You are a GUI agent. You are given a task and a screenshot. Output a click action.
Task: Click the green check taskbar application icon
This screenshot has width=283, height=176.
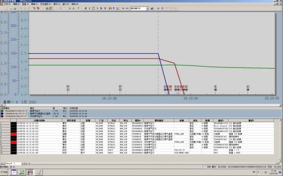point(22,172)
